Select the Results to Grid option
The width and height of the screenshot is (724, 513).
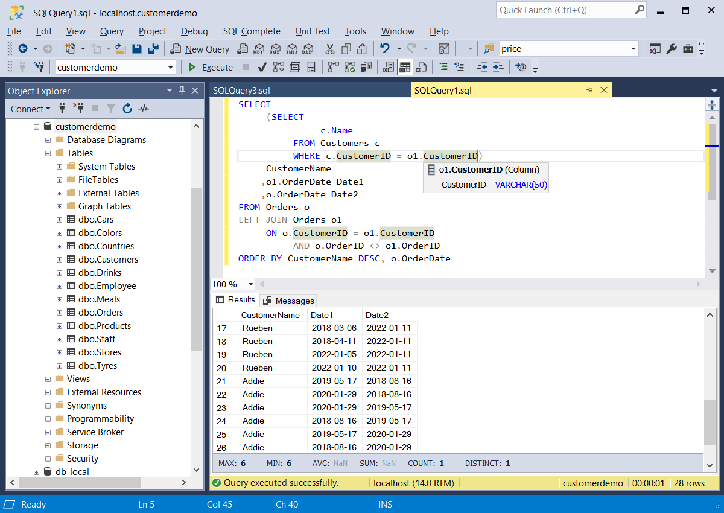404,67
